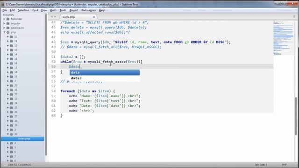Open the tab list dropdown at tab bar right

[x=294, y=17]
